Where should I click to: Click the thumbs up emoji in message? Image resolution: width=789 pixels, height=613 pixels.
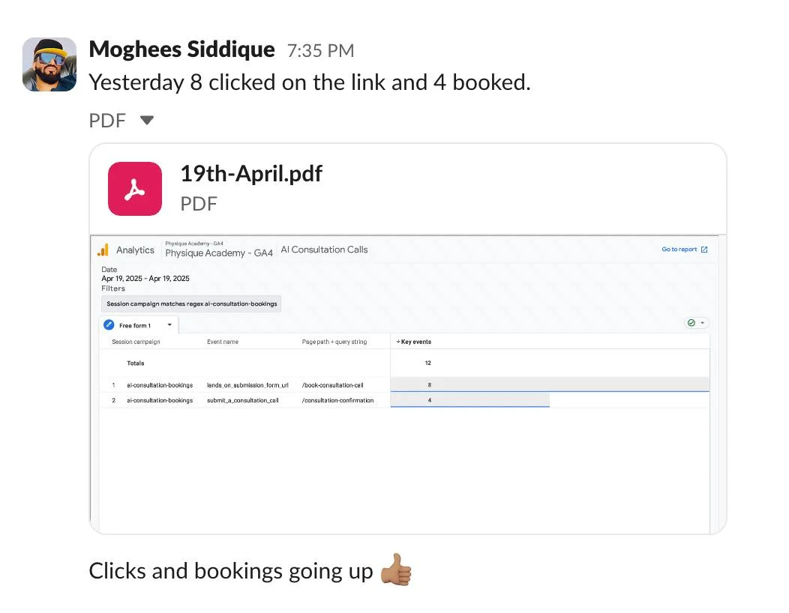point(396,571)
